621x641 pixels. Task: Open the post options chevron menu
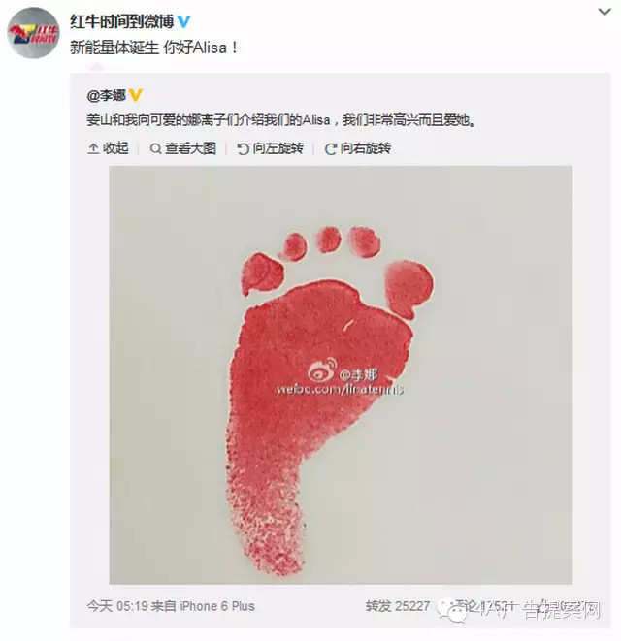coord(605,13)
